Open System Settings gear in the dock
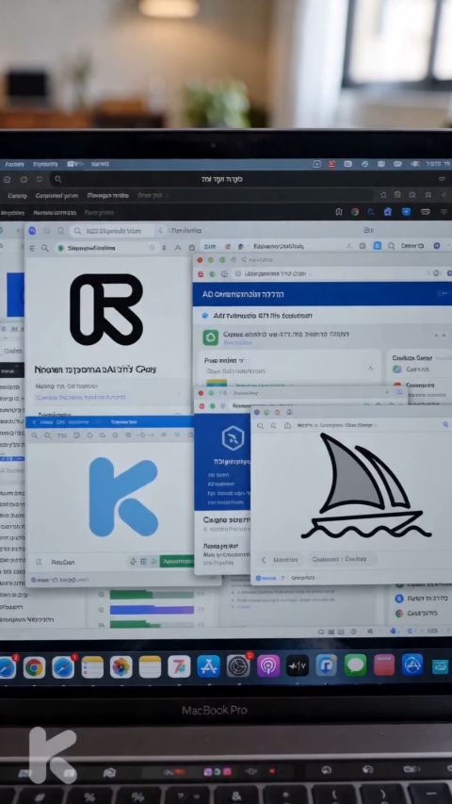Screen dimensions: 452x804 (238, 665)
